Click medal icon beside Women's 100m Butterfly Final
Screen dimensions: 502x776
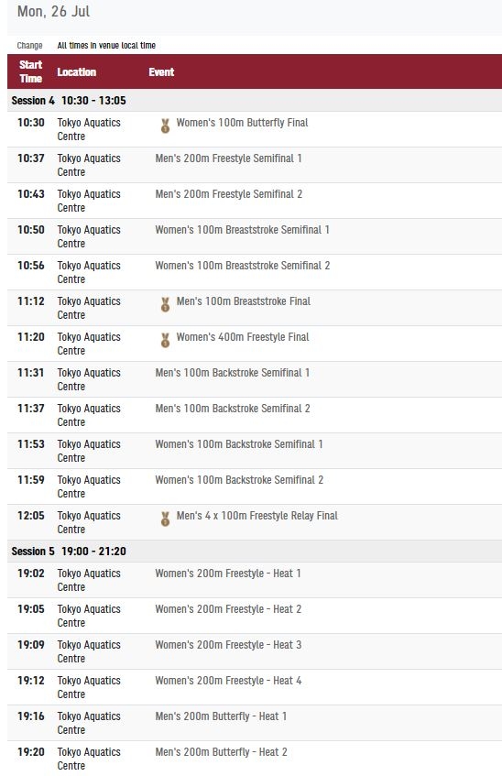click(x=166, y=126)
